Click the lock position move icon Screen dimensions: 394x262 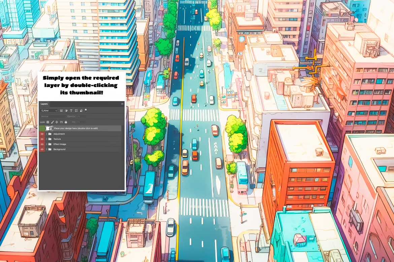[57, 122]
